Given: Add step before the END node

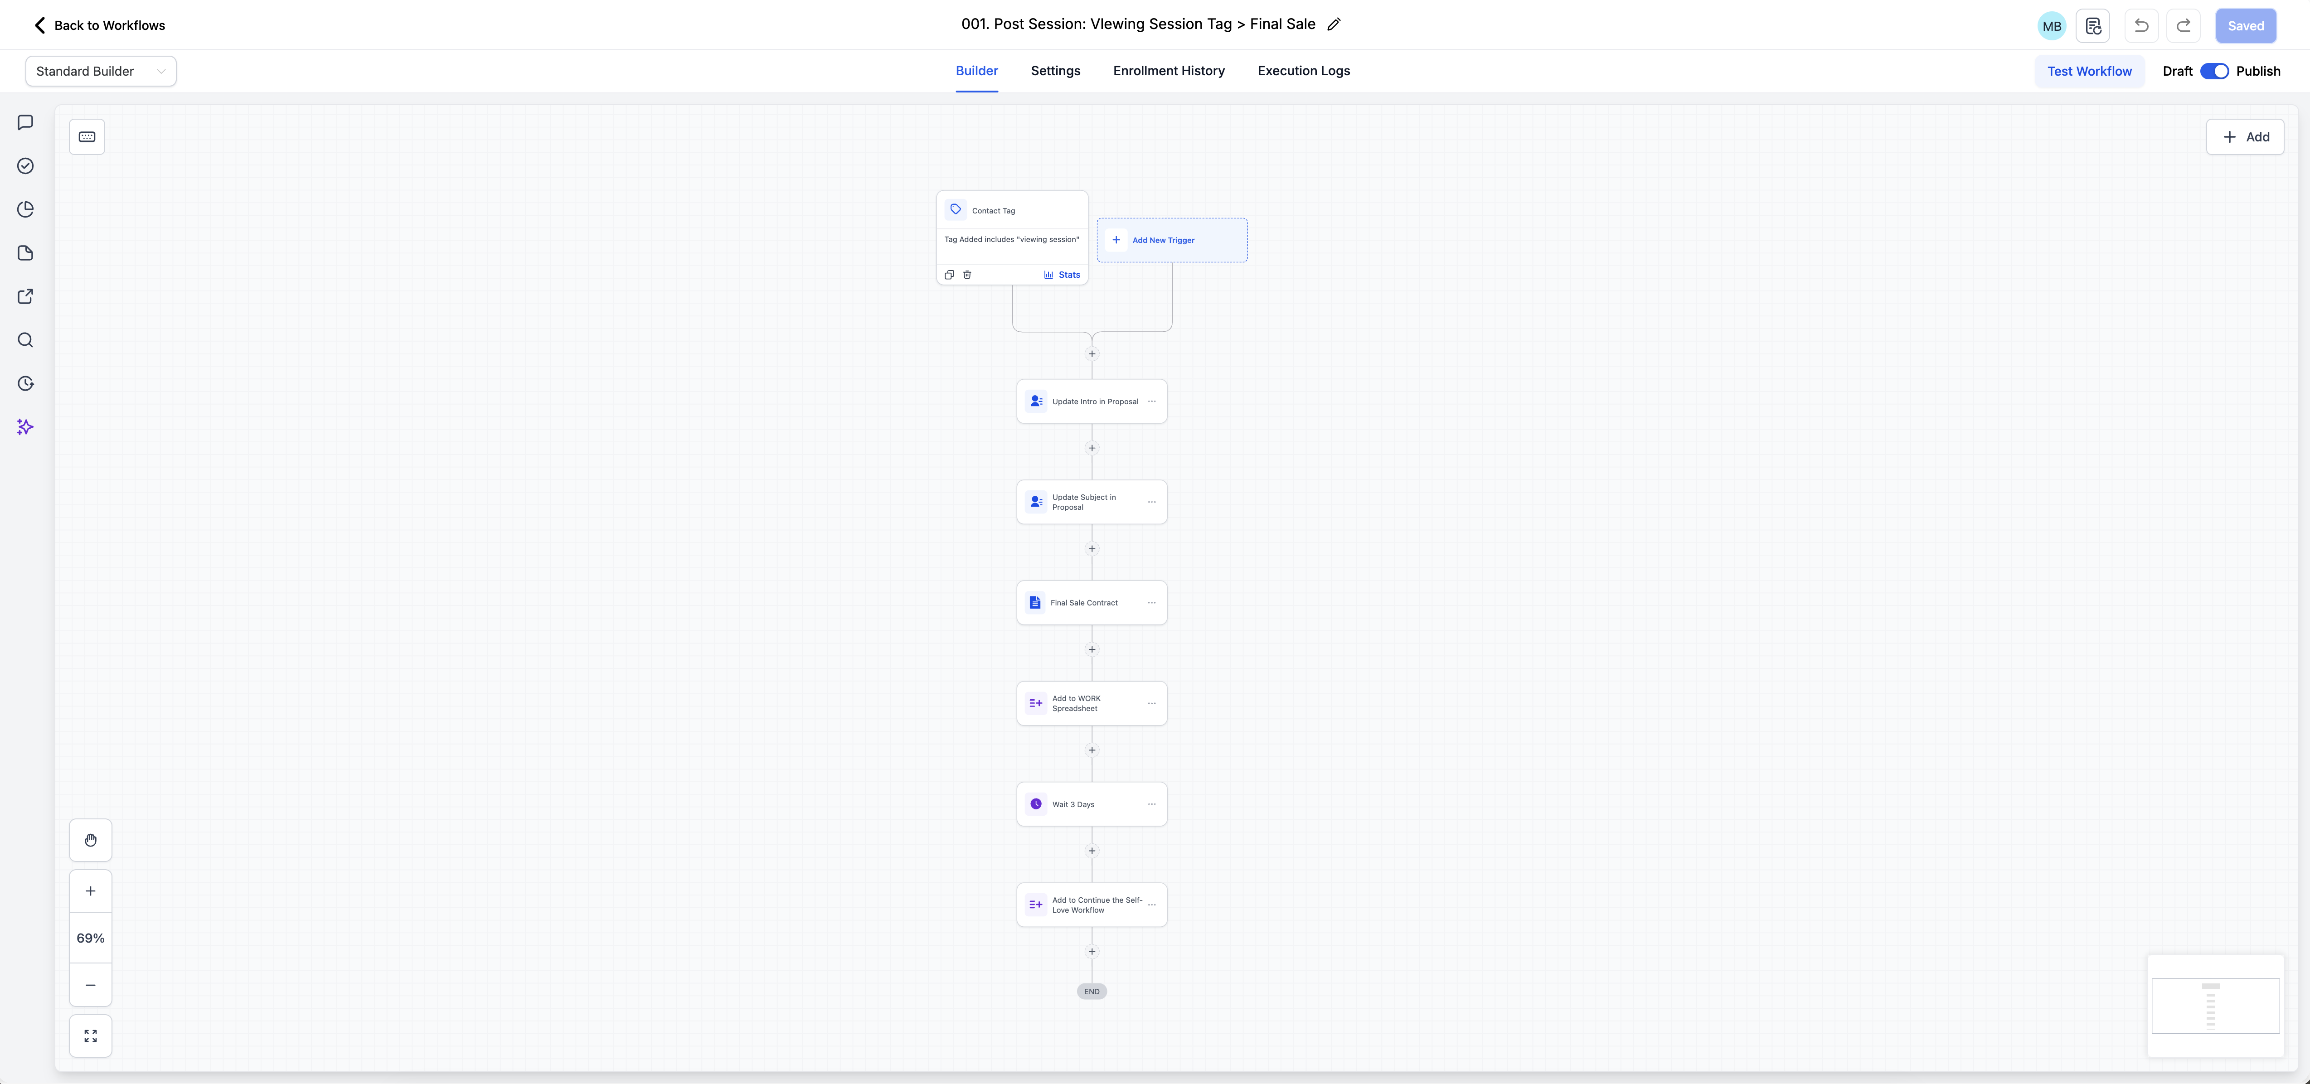Looking at the screenshot, I should pos(1092,952).
